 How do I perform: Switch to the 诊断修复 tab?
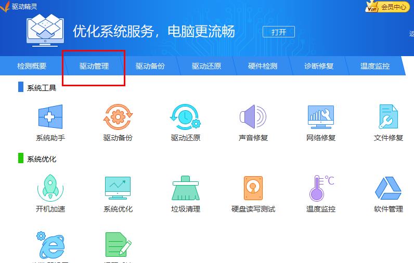(x=319, y=66)
